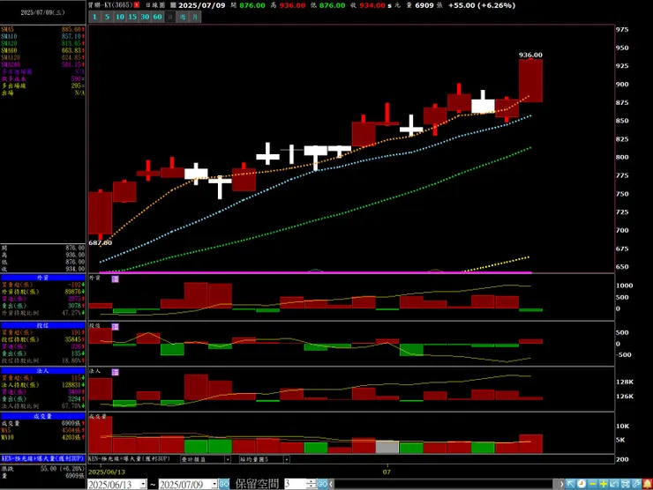Click the blue 投信 header in left panel
Image resolution: width=653 pixels, height=490 pixels.
43,325
